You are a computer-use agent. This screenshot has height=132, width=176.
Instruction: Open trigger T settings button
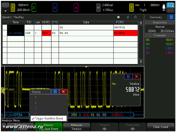coord(131,8)
